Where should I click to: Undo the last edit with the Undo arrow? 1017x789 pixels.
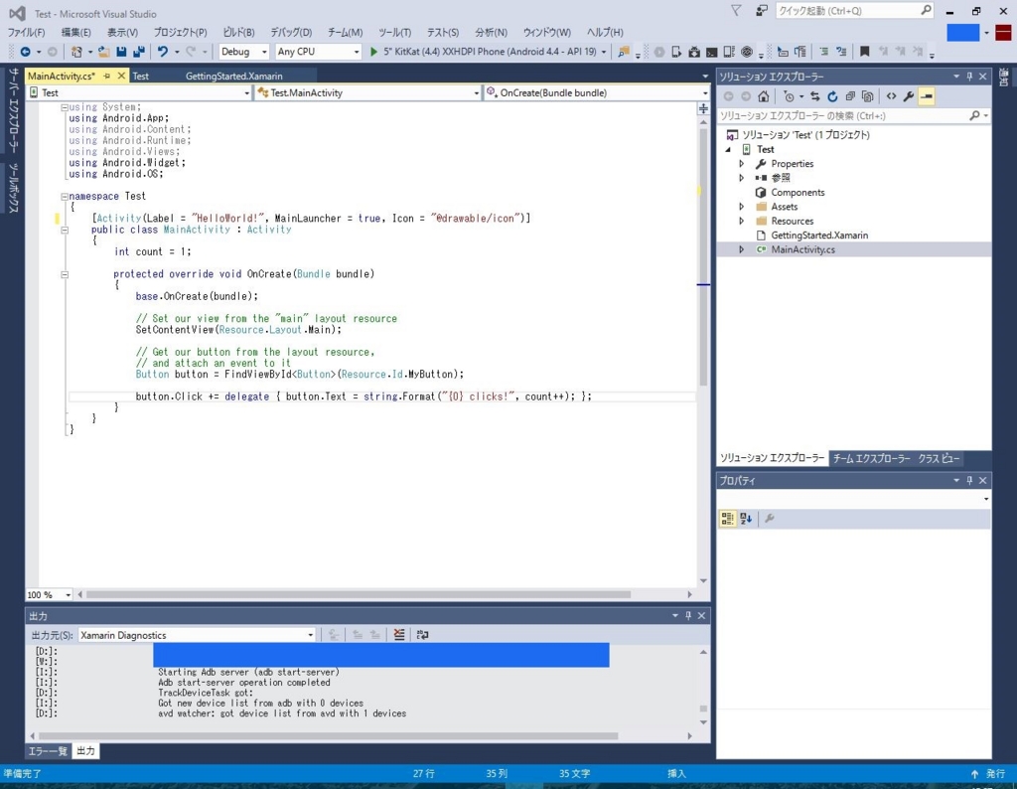click(x=162, y=52)
